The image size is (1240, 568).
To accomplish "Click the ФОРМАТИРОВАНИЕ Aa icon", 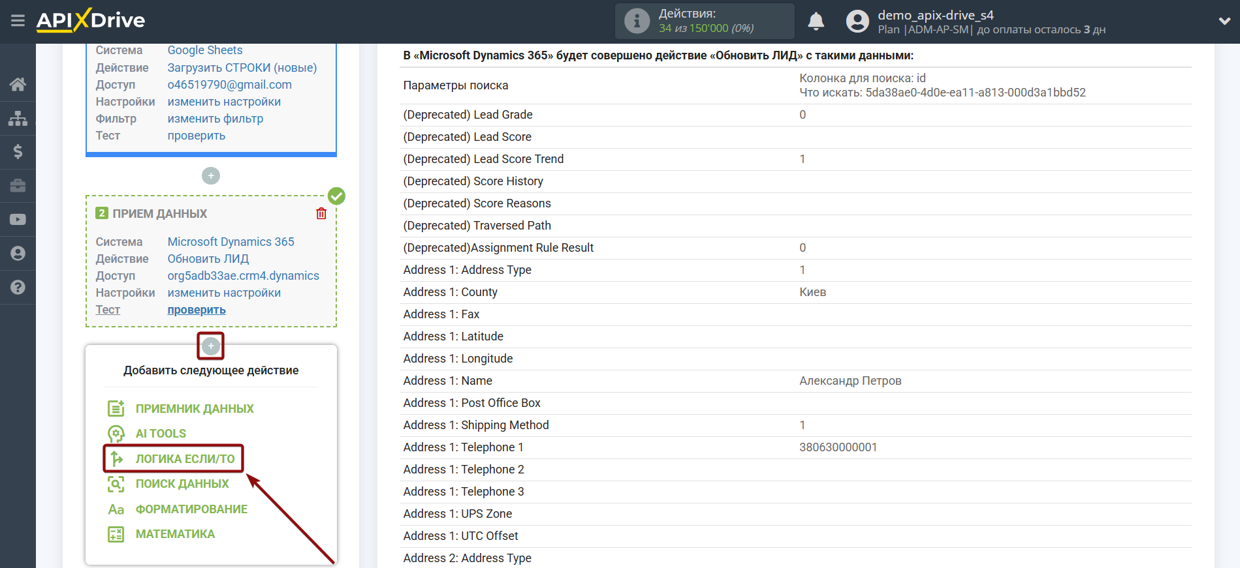I will pos(116,509).
